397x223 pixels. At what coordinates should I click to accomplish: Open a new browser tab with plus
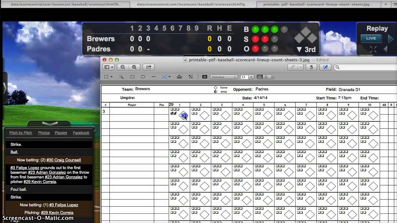(x=386, y=4)
